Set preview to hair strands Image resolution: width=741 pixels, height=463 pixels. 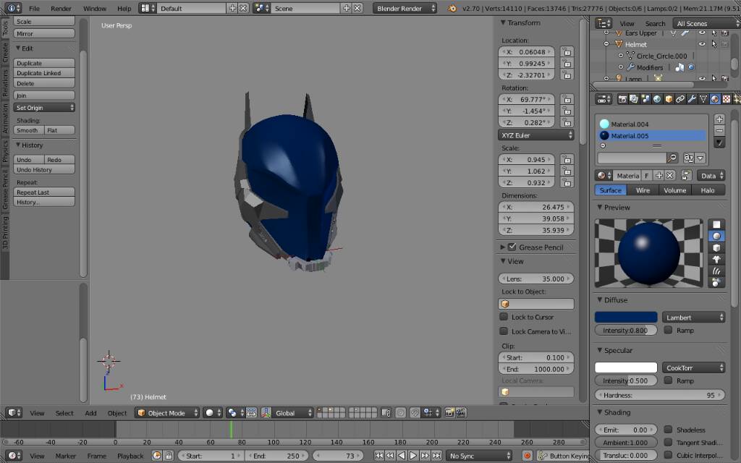tap(716, 271)
